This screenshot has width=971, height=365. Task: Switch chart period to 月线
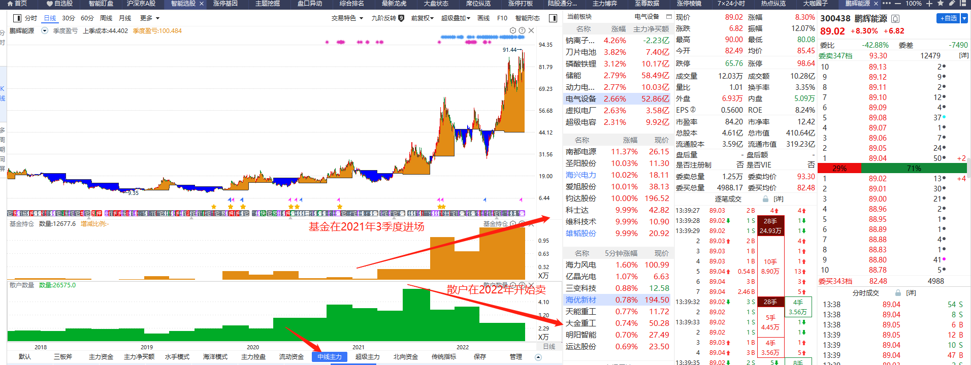click(125, 18)
